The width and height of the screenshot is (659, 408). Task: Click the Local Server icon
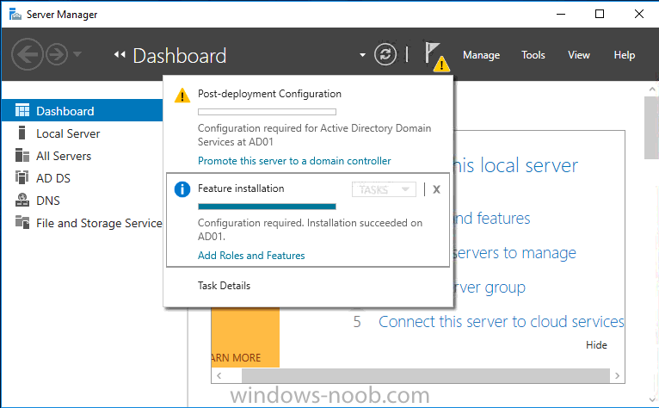click(x=22, y=133)
